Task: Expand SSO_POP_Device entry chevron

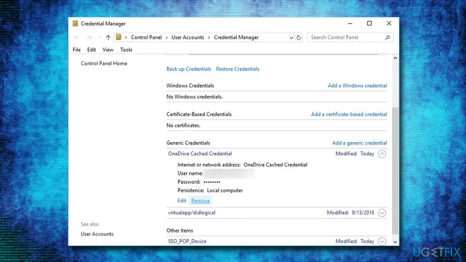Action: pyautogui.click(x=382, y=241)
